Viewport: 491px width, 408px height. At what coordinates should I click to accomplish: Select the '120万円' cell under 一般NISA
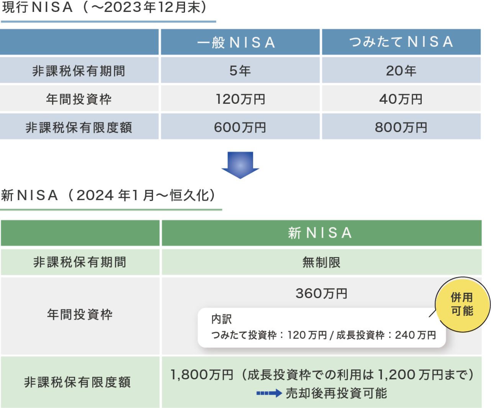coord(240,99)
